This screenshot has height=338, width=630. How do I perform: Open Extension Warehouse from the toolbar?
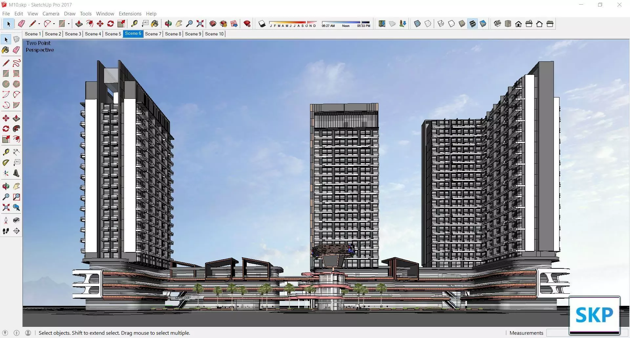click(x=223, y=24)
